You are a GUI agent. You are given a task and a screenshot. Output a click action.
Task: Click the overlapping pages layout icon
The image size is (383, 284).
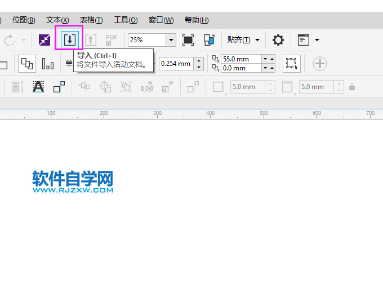point(27,64)
